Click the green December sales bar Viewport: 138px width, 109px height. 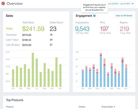(x=56, y=72)
